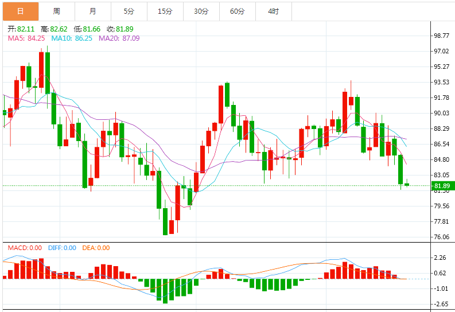455x312 pixels.
Task: Click the latest small green candlestick
Action: (x=407, y=184)
